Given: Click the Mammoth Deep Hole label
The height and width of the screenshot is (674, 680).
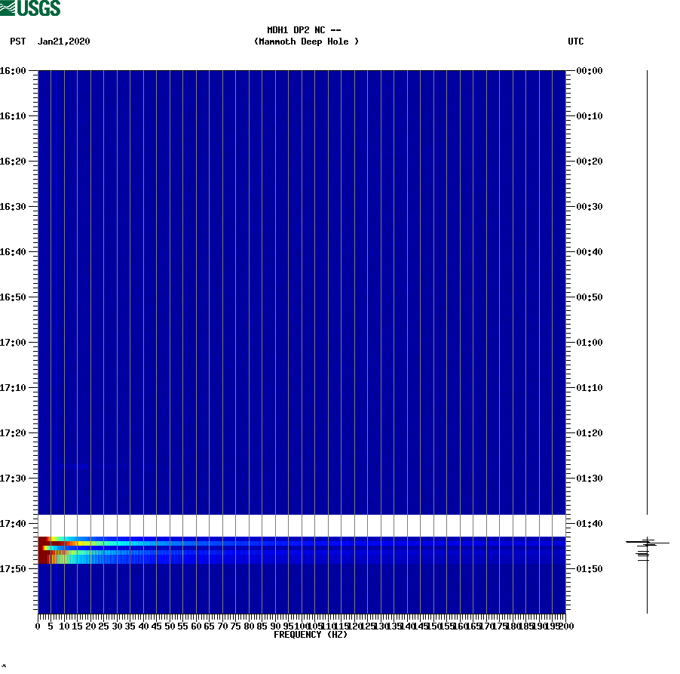Looking at the screenshot, I should [x=307, y=42].
